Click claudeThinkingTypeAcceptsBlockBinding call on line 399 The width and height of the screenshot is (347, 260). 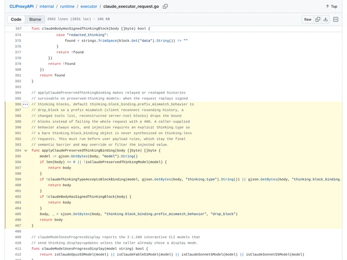pos(87,179)
